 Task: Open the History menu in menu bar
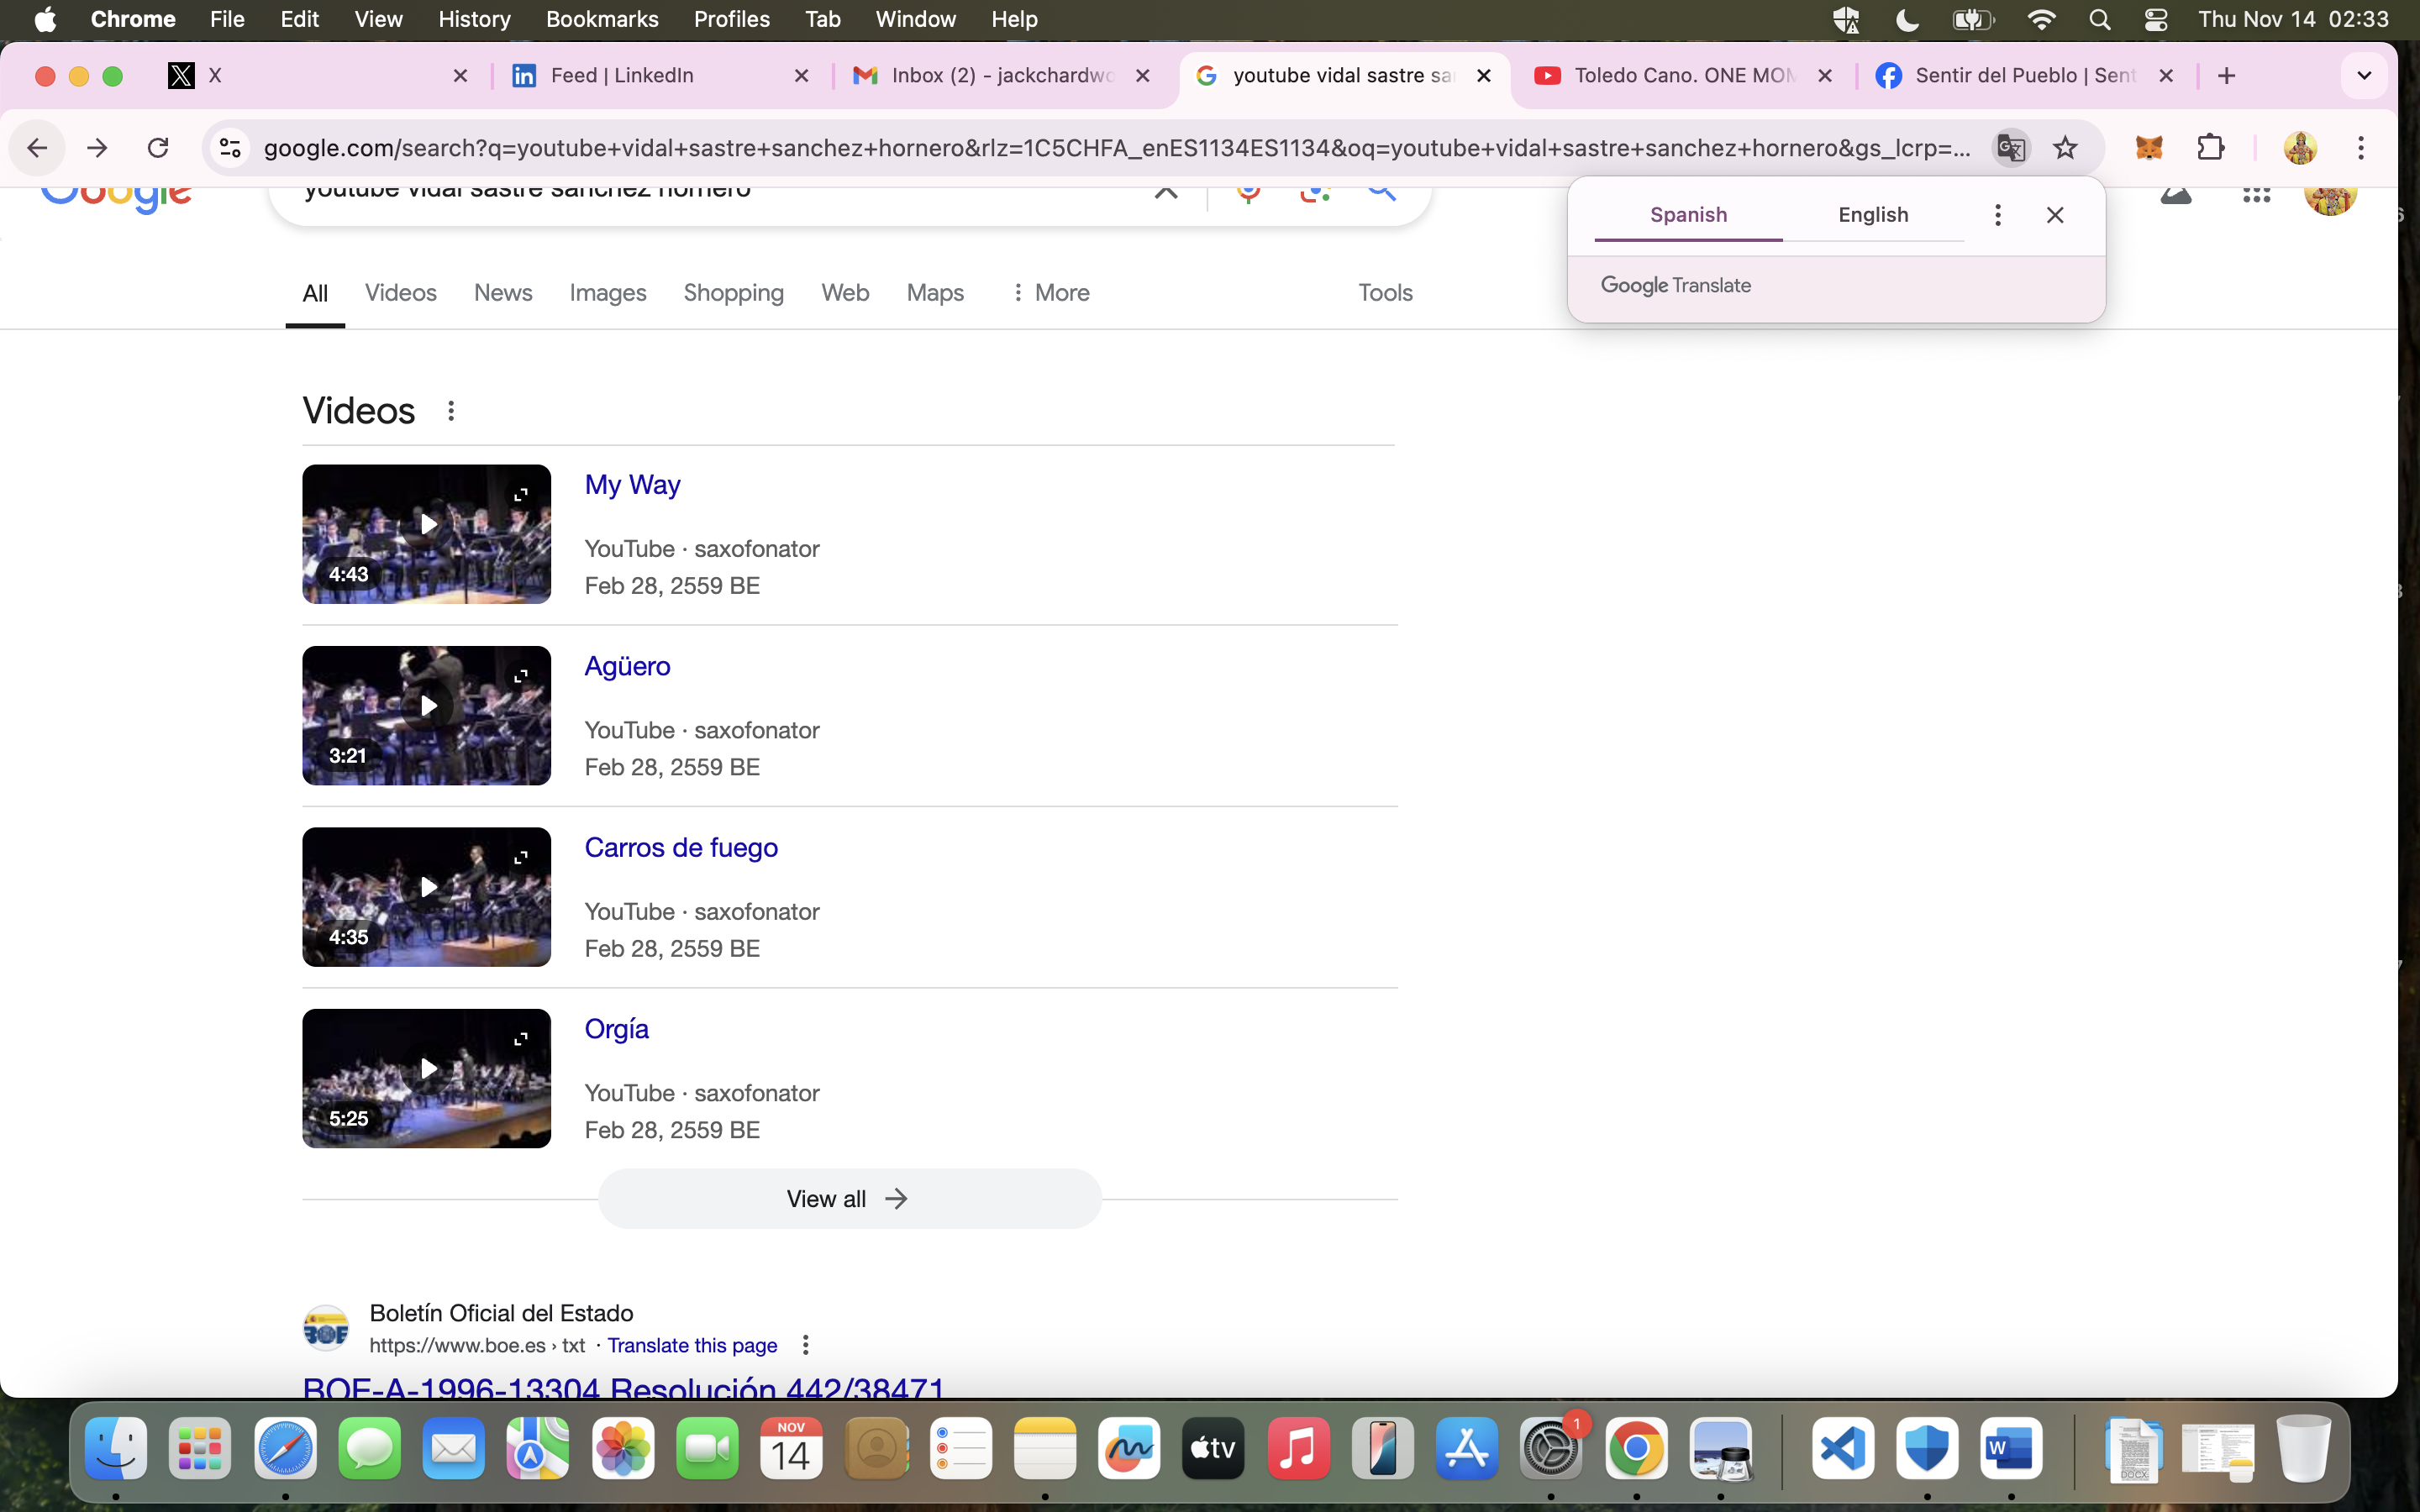coord(474,20)
